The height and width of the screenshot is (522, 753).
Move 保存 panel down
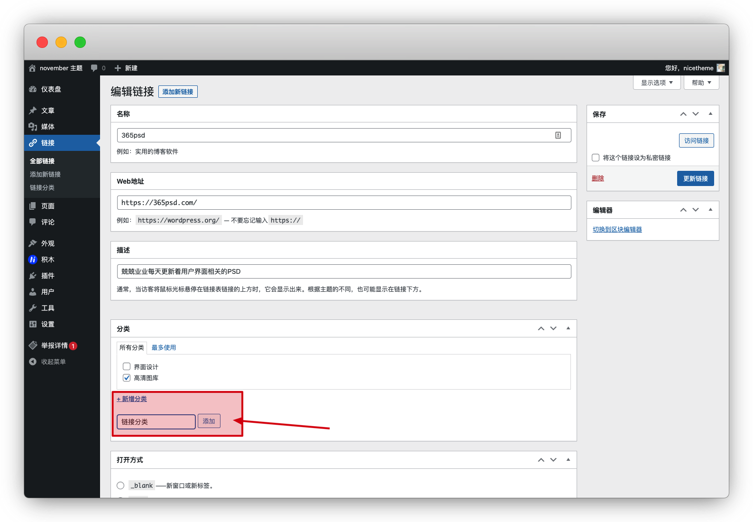tap(696, 114)
